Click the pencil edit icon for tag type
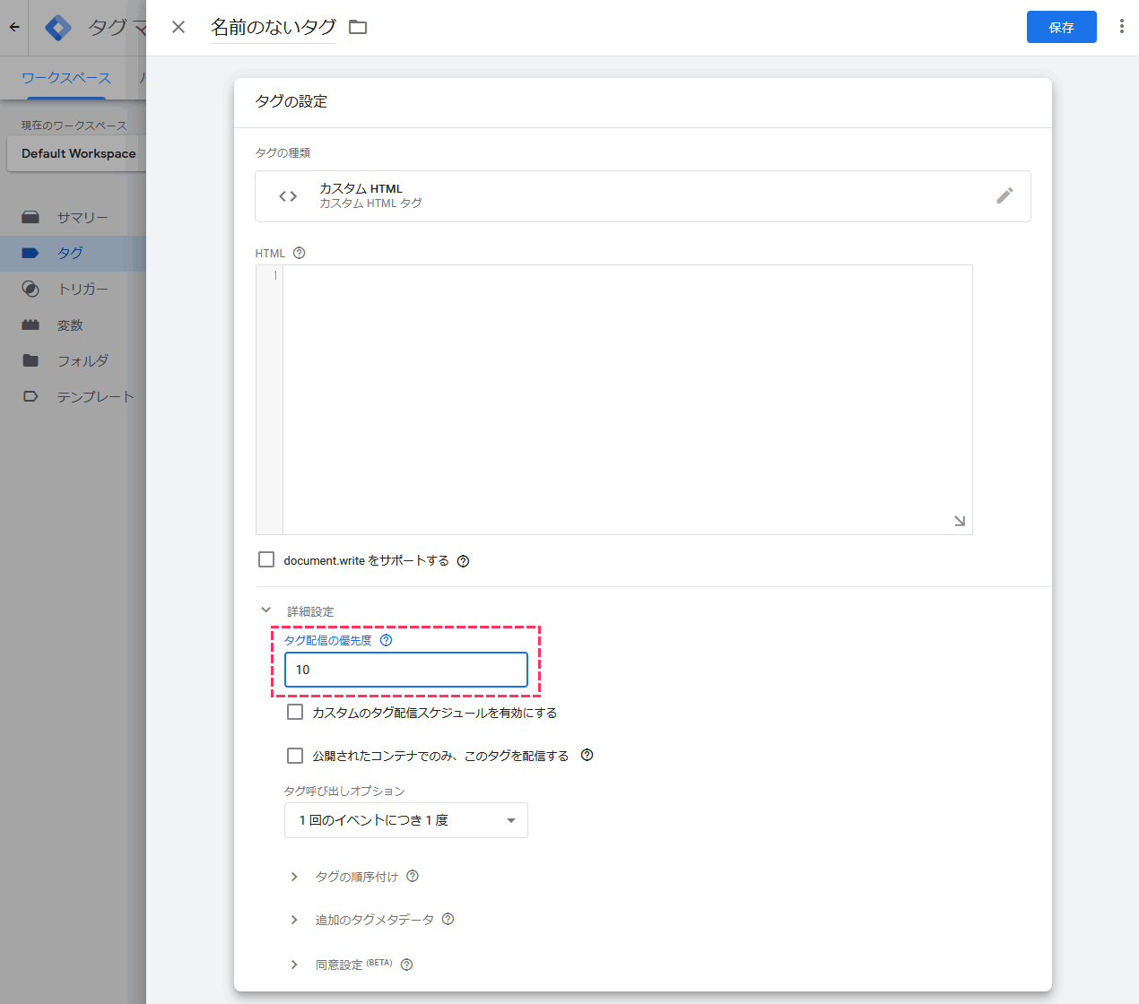Viewport: 1139px width, 1004px height. click(1004, 195)
